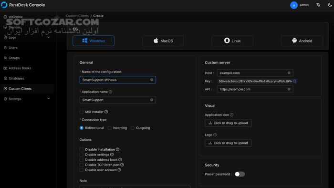Open Welcome in the sidebar
This screenshot has height=188, width=334.
point(16,17)
